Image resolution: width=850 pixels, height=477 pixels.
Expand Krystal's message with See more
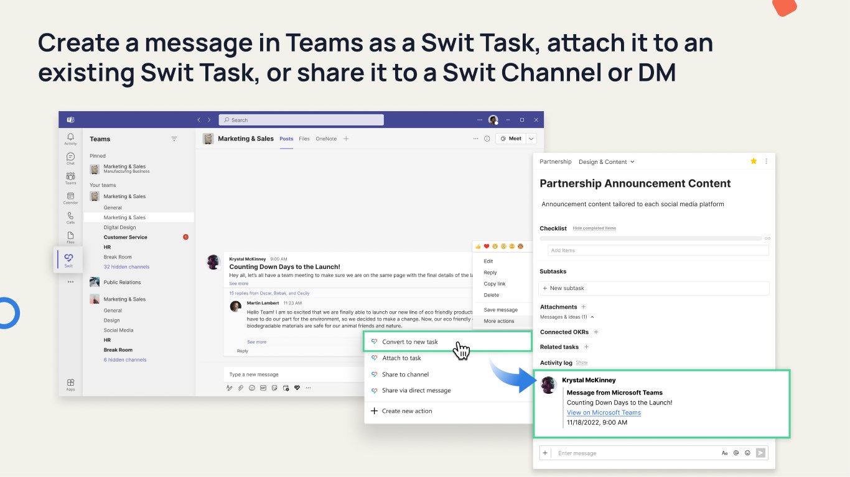[x=239, y=283]
